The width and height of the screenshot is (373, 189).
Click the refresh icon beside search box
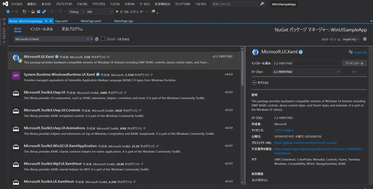pyautogui.click(x=97, y=39)
